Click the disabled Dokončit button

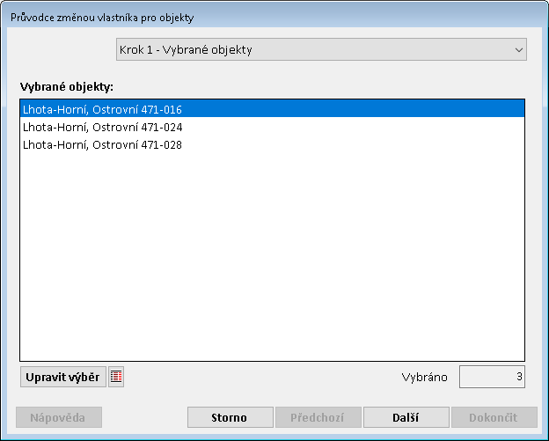(x=494, y=417)
